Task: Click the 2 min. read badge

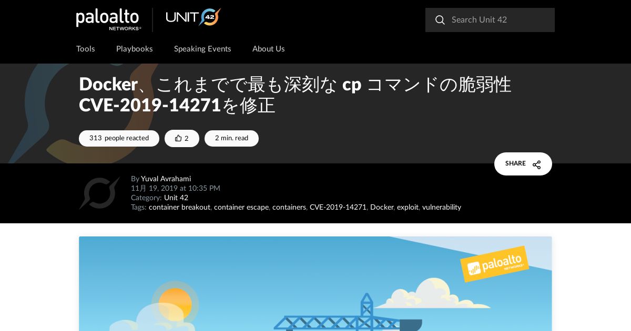Action: [231, 138]
